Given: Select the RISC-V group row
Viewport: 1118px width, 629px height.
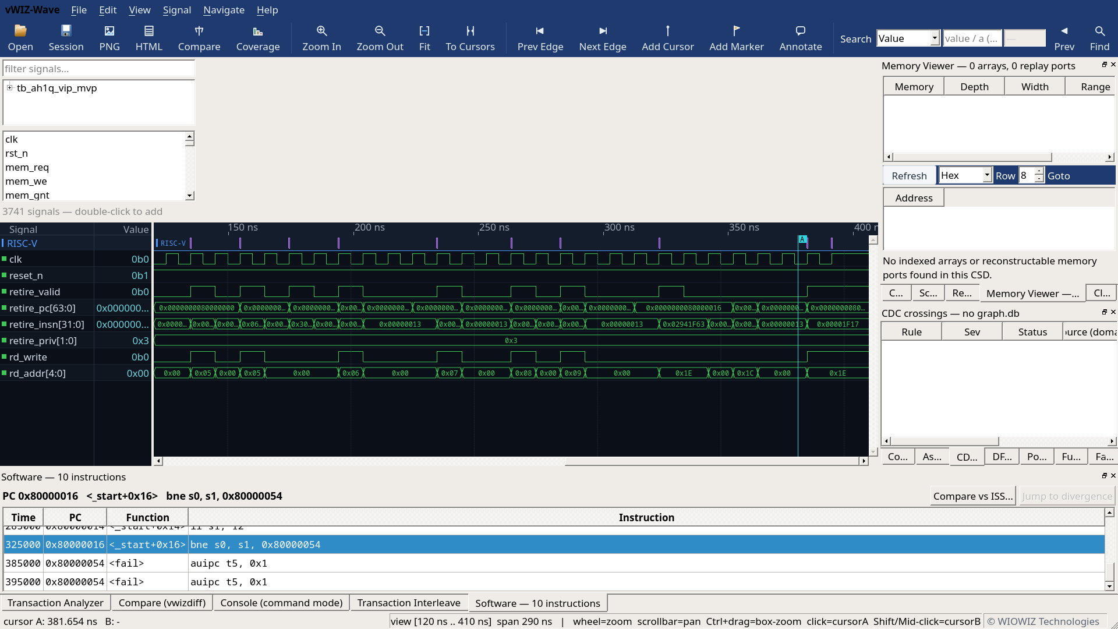Looking at the screenshot, I should (x=76, y=243).
